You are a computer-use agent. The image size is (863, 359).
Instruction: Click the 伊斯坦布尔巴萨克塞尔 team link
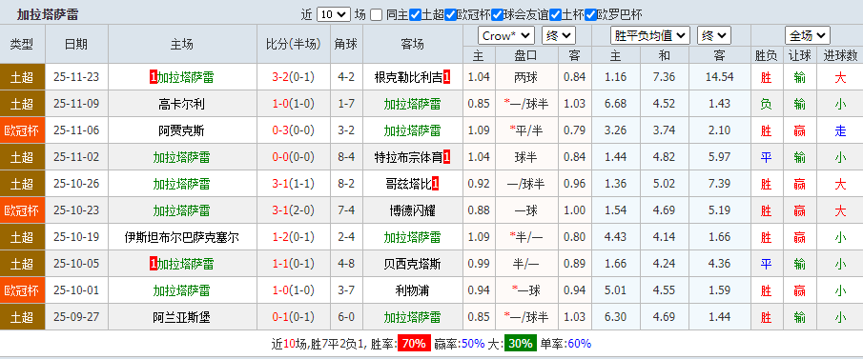click(182, 237)
